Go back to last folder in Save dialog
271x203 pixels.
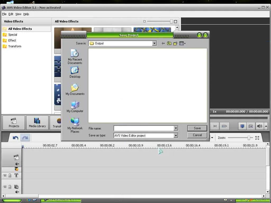[x=163, y=43]
